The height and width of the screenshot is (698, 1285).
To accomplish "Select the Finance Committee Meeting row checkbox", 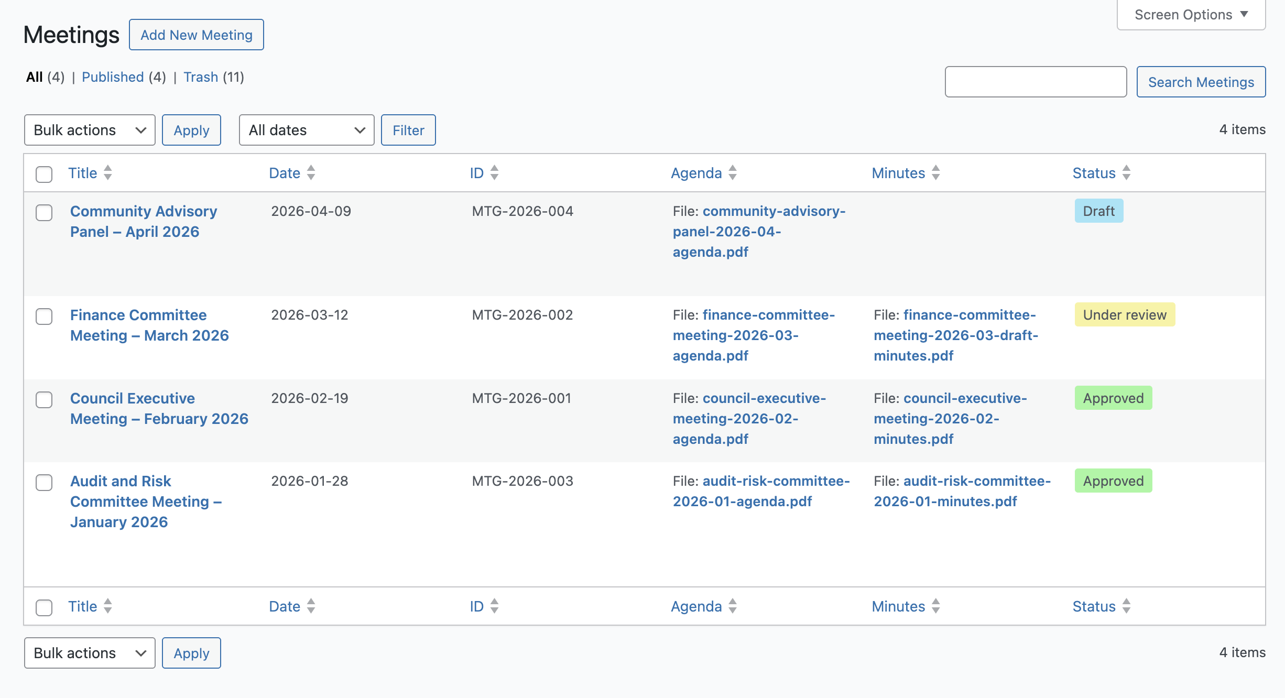I will point(44,317).
